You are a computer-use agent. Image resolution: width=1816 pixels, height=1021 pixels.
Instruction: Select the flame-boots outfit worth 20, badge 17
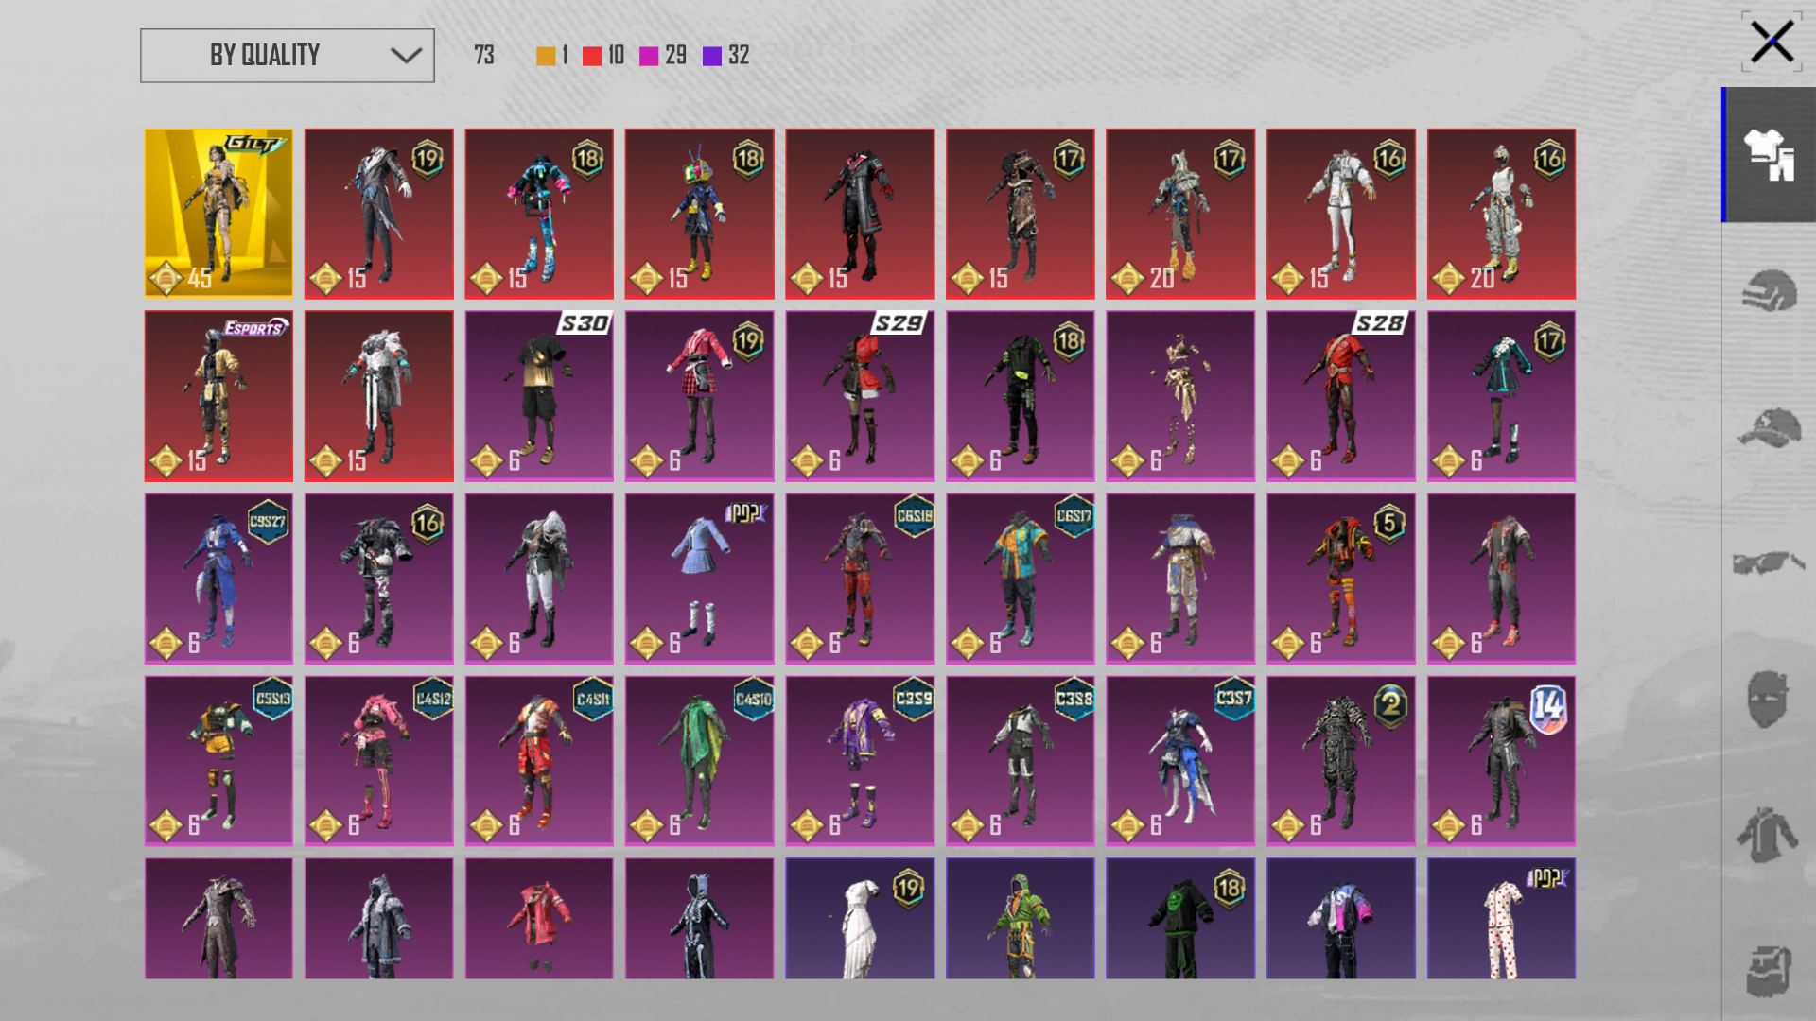pyautogui.click(x=1180, y=214)
